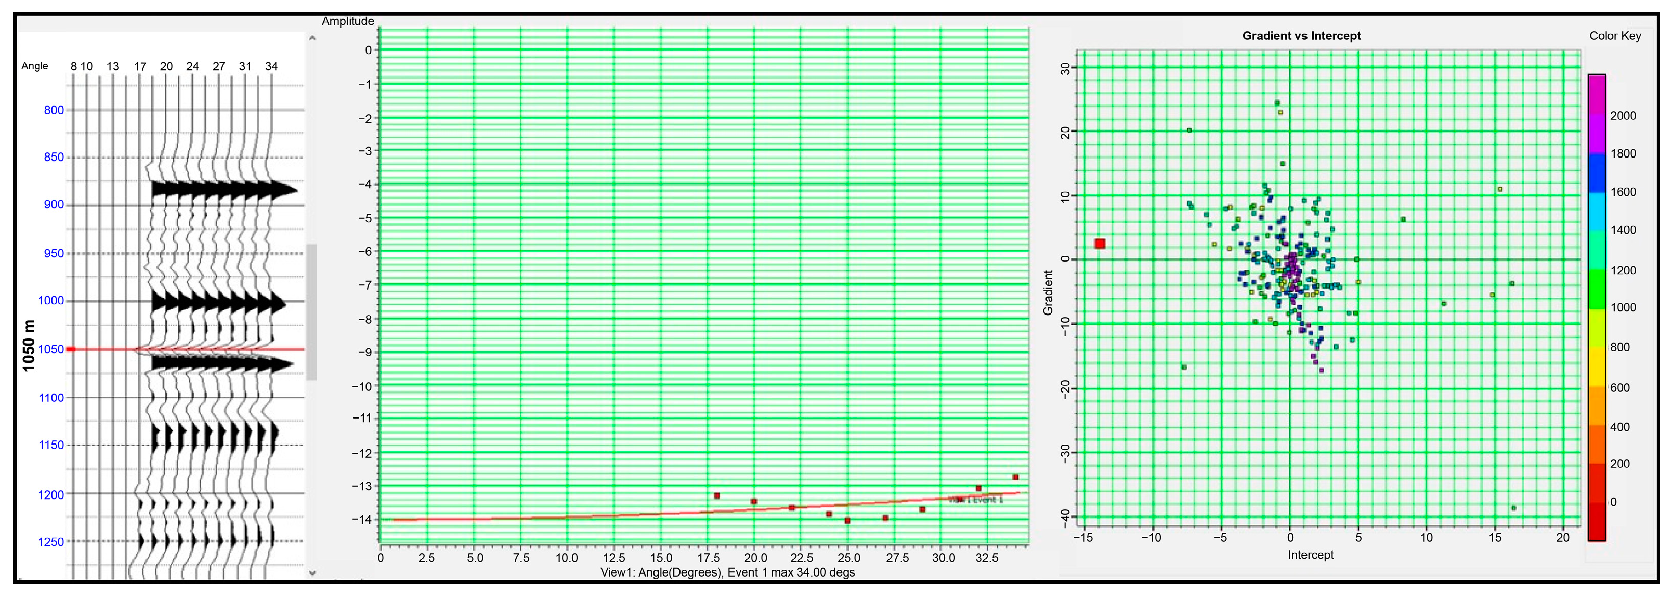Click the depth label '1250'
Screen dimensions: 1673x601
click(50, 542)
